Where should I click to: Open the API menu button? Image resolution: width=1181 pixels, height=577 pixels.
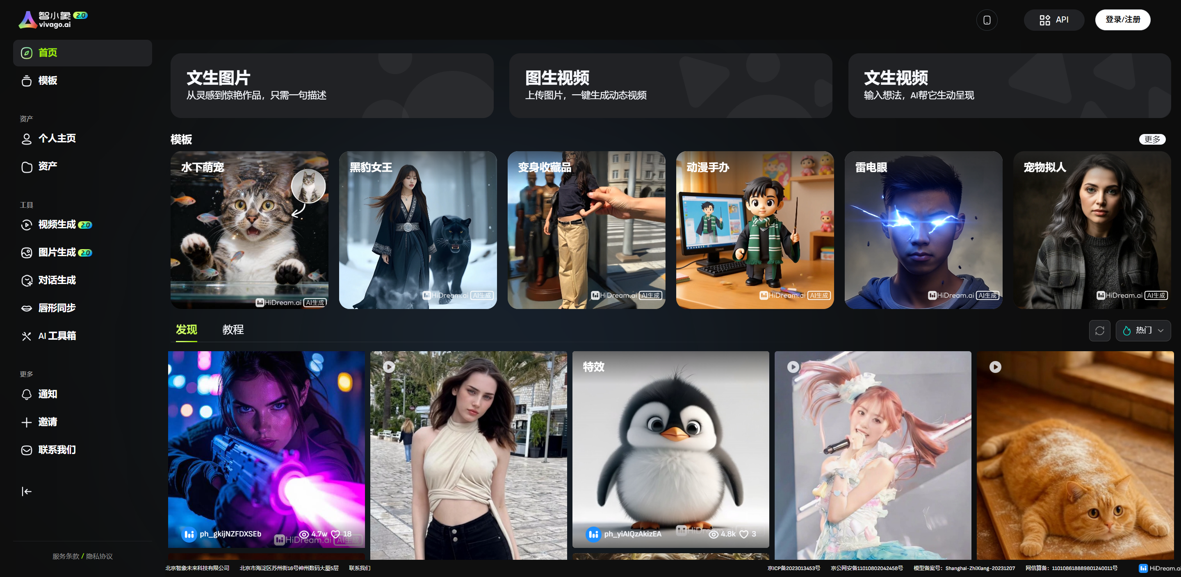1053,20
